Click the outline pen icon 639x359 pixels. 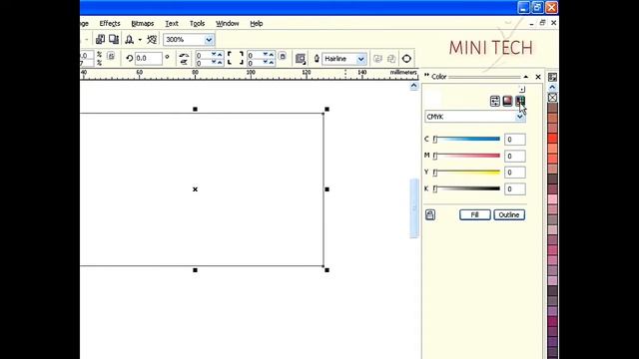(x=317, y=59)
